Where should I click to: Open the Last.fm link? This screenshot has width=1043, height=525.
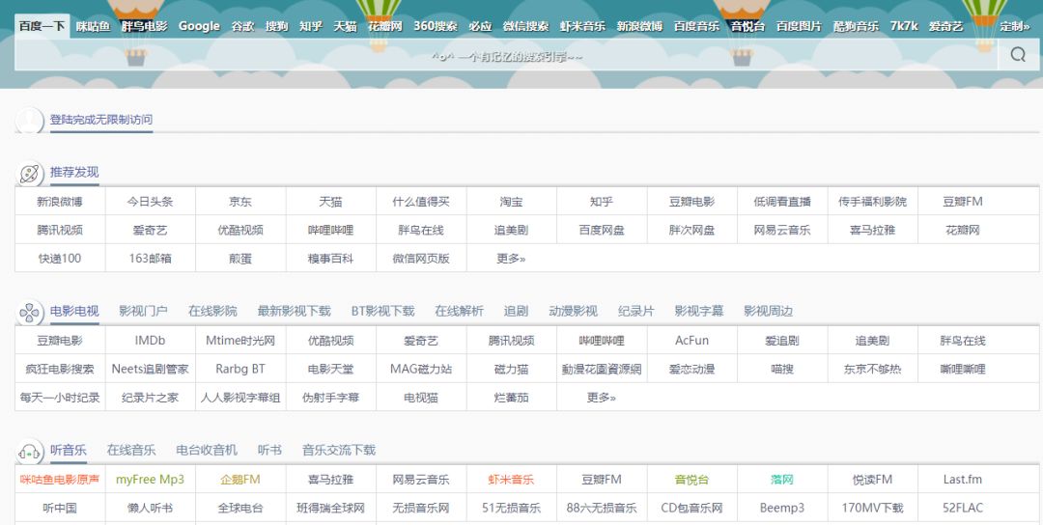[962, 480]
